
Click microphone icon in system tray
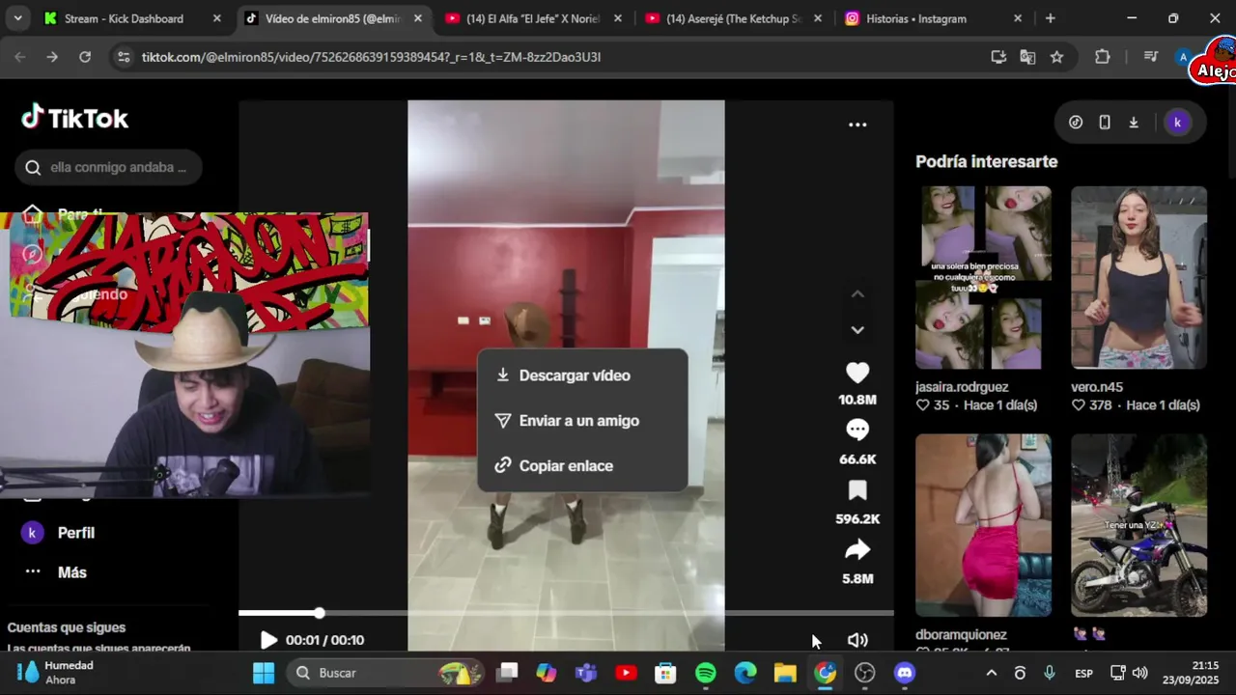pyautogui.click(x=1050, y=673)
